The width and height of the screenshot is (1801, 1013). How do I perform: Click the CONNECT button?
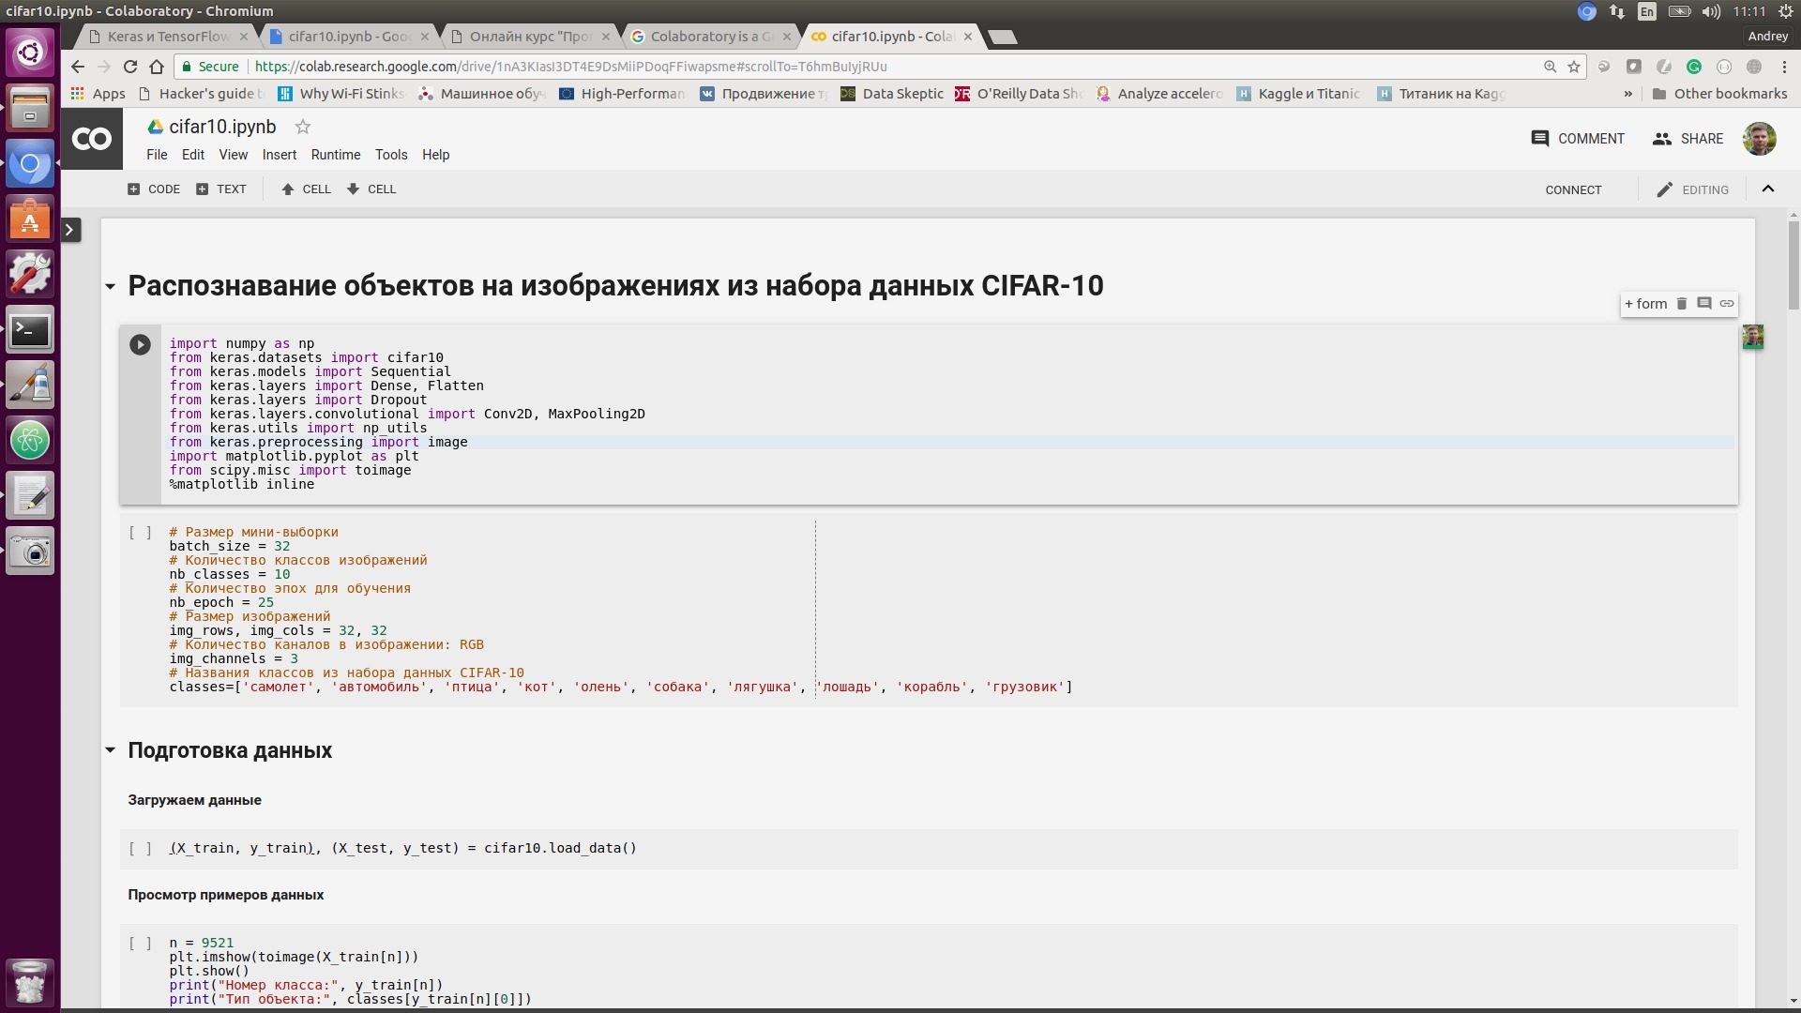click(x=1573, y=189)
